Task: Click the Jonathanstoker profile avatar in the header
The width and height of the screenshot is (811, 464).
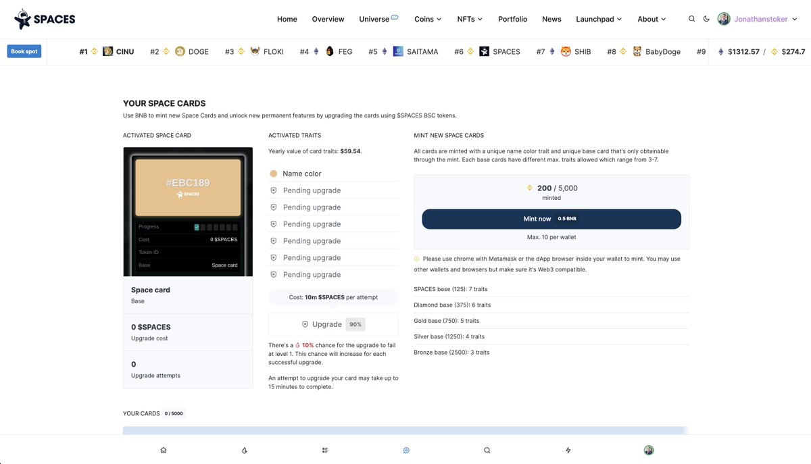Action: point(724,19)
